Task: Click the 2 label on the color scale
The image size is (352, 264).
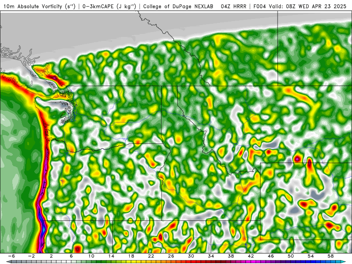Action: point(51,256)
